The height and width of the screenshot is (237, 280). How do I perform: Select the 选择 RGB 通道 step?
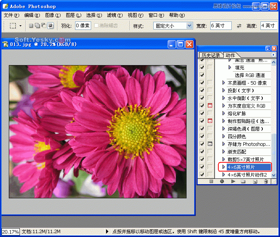click(x=250, y=75)
